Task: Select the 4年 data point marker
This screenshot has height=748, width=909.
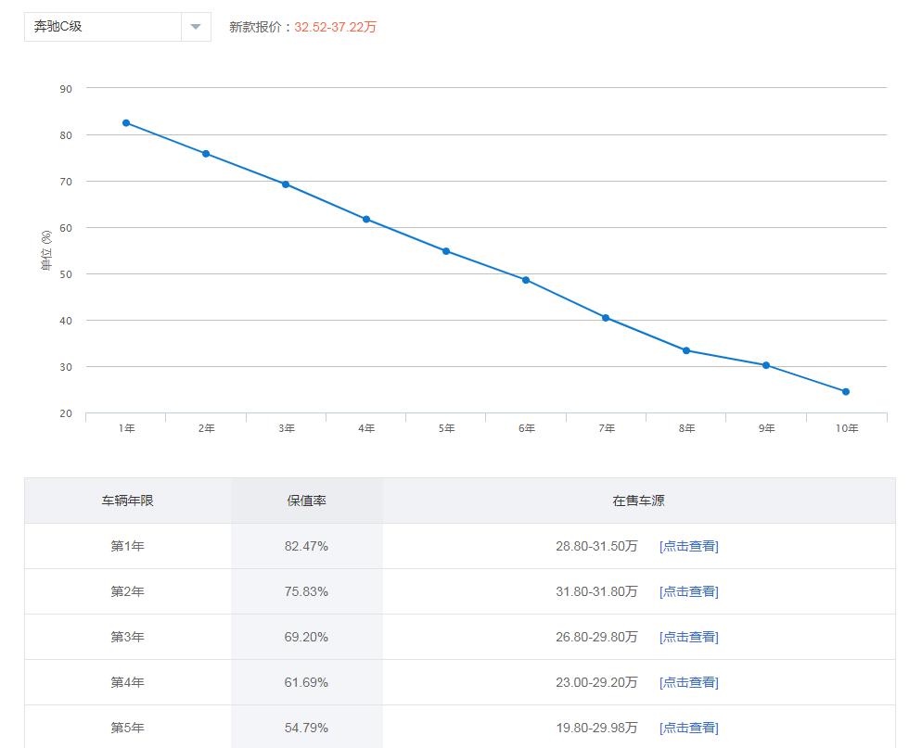Action: click(366, 220)
